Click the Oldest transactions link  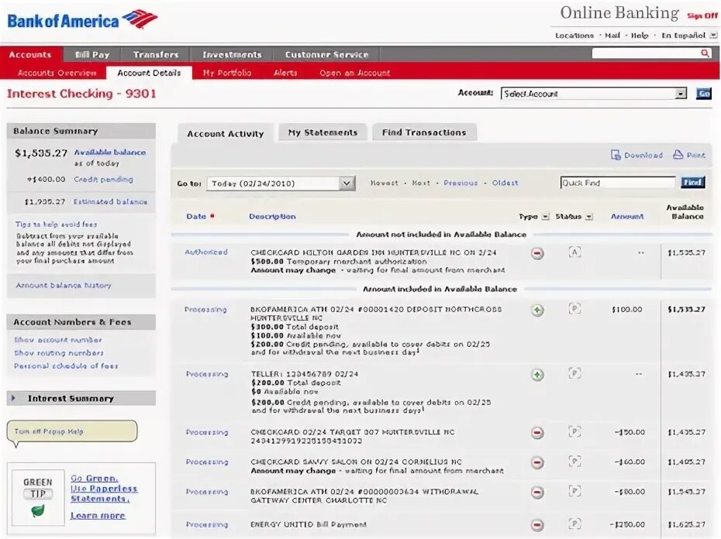pos(505,183)
